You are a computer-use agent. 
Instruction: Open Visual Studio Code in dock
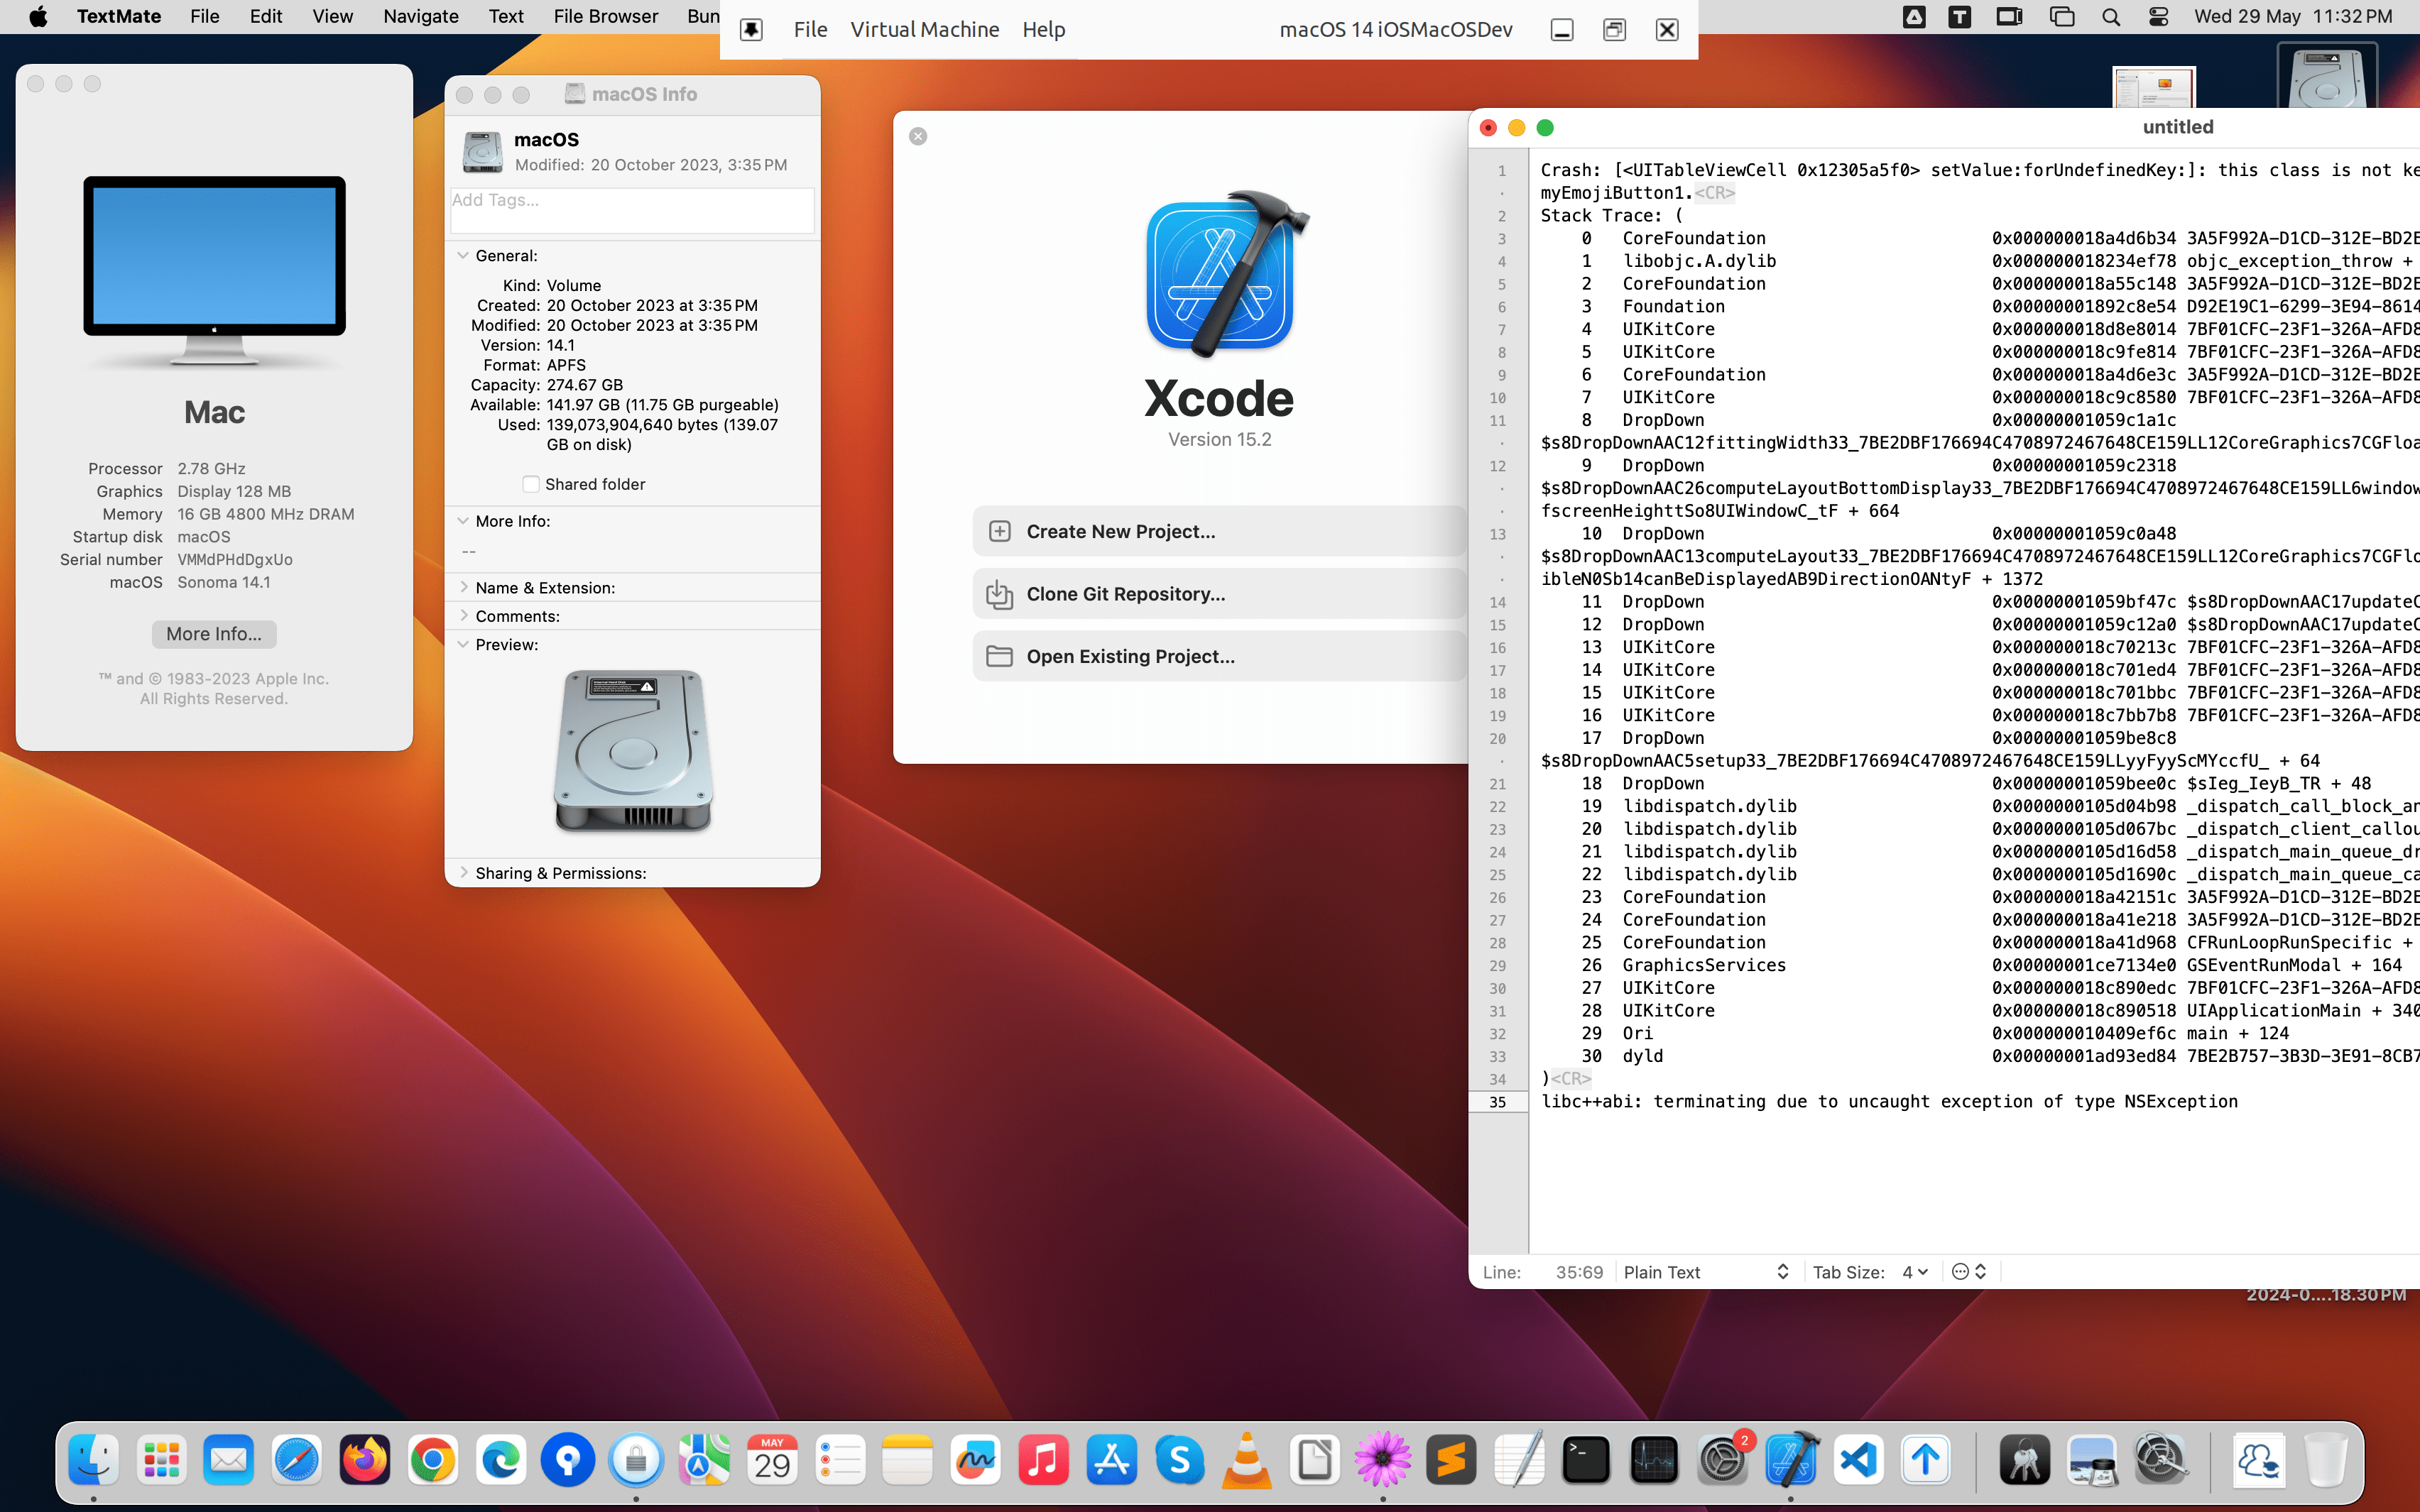(1858, 1461)
